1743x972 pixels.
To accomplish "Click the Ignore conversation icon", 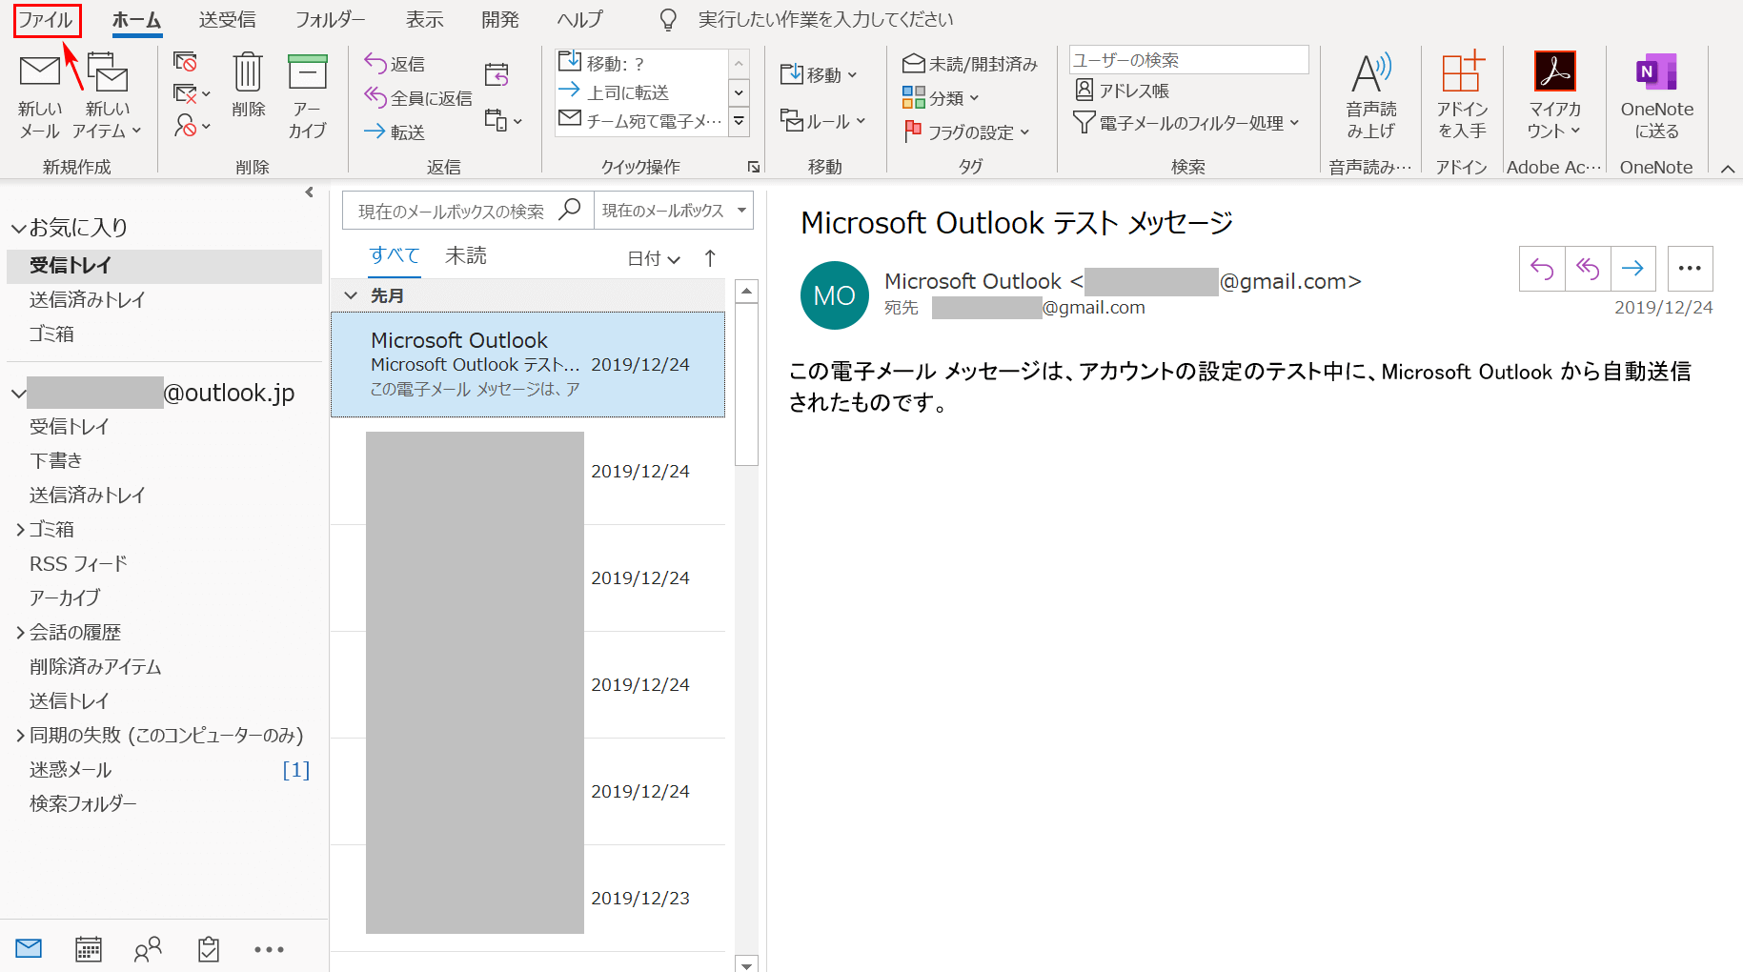I will click(x=185, y=62).
